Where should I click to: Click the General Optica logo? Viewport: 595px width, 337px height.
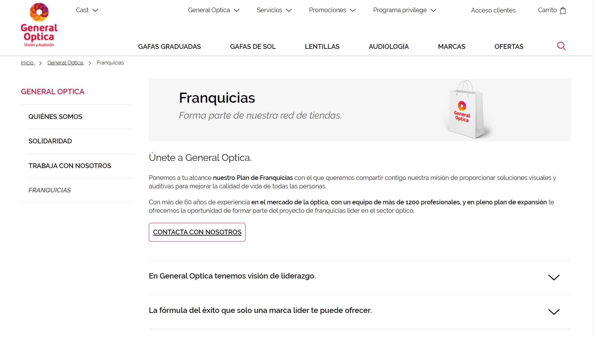coord(39,25)
